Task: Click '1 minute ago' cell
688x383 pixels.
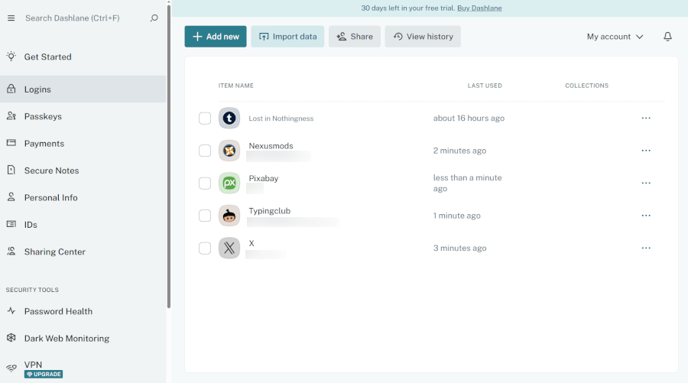Action: pyautogui.click(x=457, y=216)
